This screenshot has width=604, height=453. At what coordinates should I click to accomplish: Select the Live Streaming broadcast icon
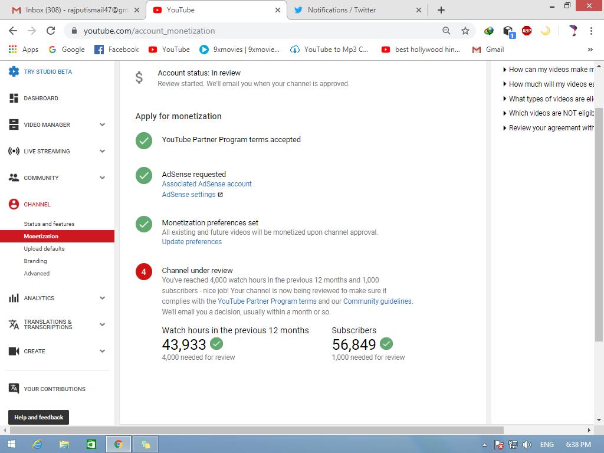(14, 151)
